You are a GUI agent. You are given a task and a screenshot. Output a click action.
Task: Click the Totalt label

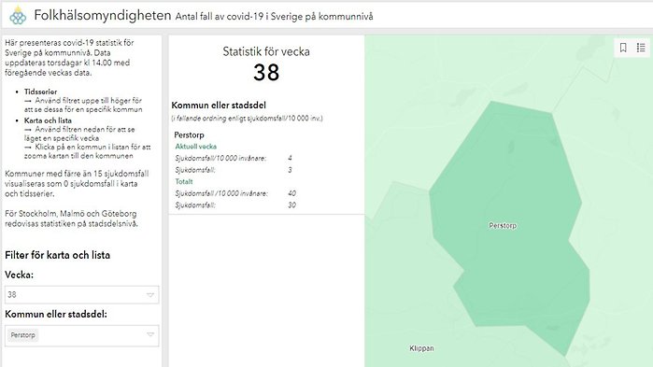pyautogui.click(x=184, y=181)
